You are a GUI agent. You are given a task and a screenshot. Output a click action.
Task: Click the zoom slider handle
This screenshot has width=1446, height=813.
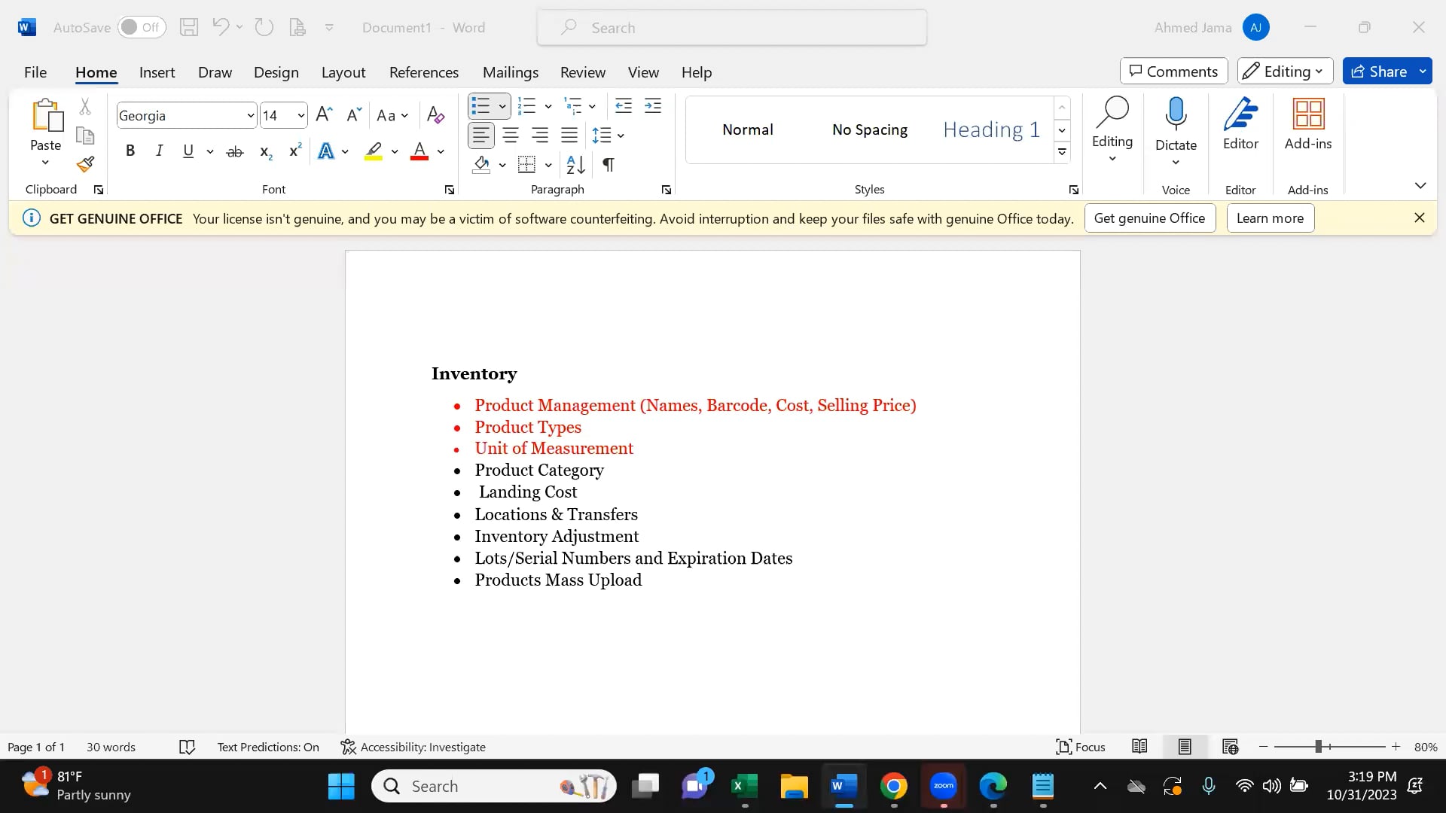tap(1319, 747)
